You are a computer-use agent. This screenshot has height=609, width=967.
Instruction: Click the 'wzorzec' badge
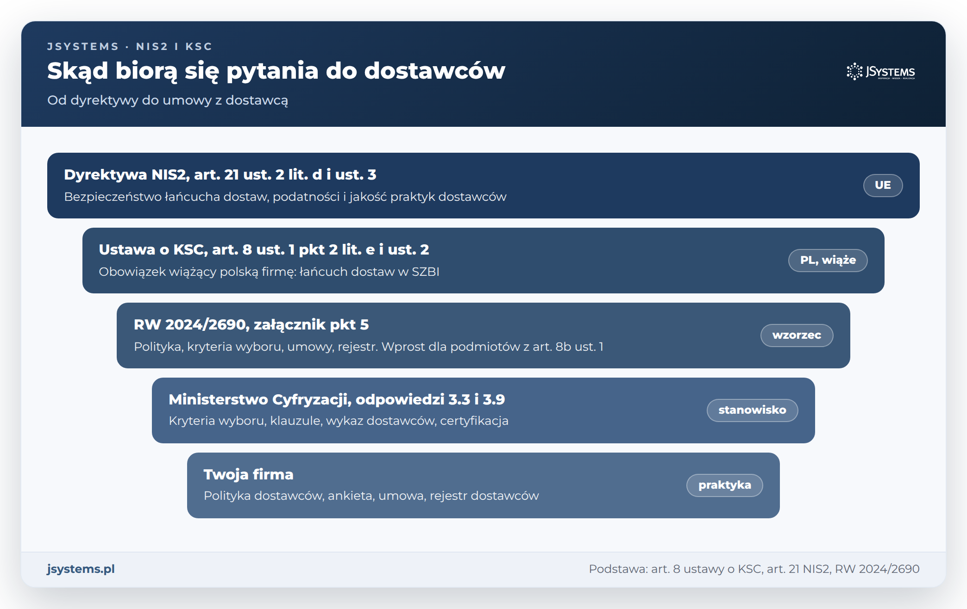tap(797, 335)
